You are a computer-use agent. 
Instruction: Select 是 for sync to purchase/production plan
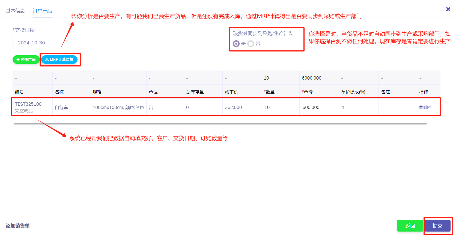click(236, 44)
